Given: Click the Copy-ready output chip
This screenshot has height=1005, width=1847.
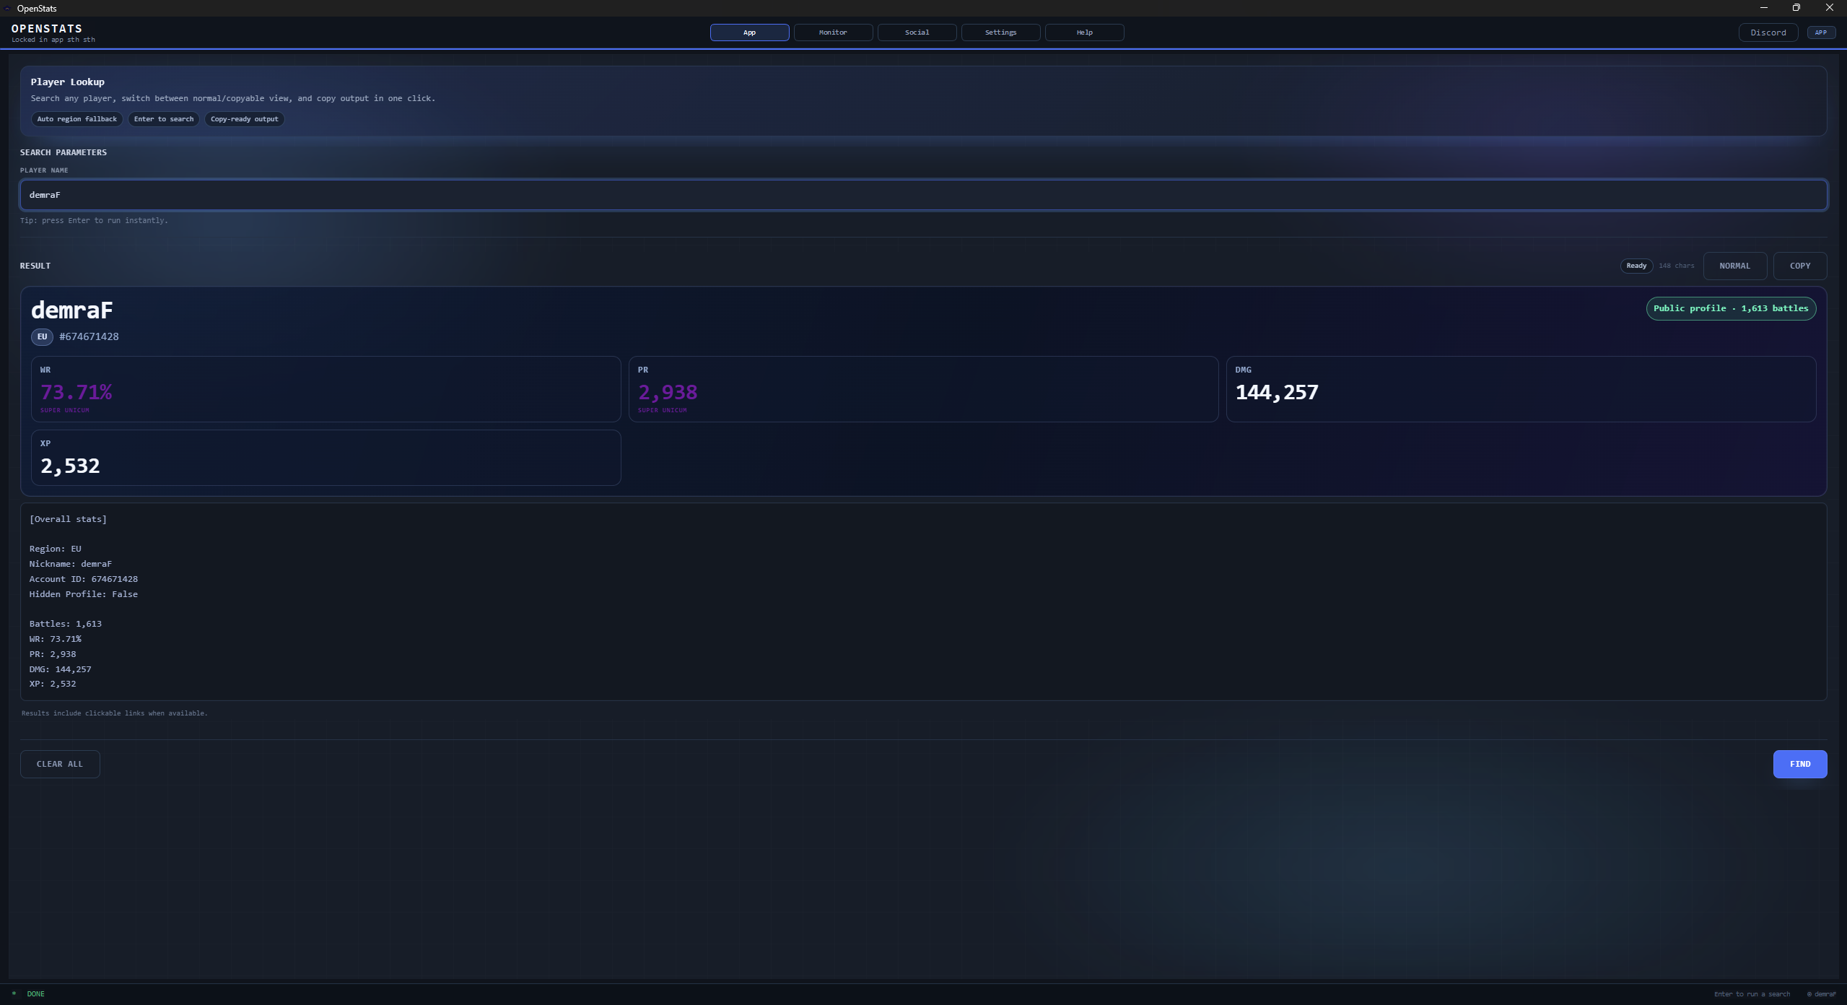Looking at the screenshot, I should pos(244,119).
